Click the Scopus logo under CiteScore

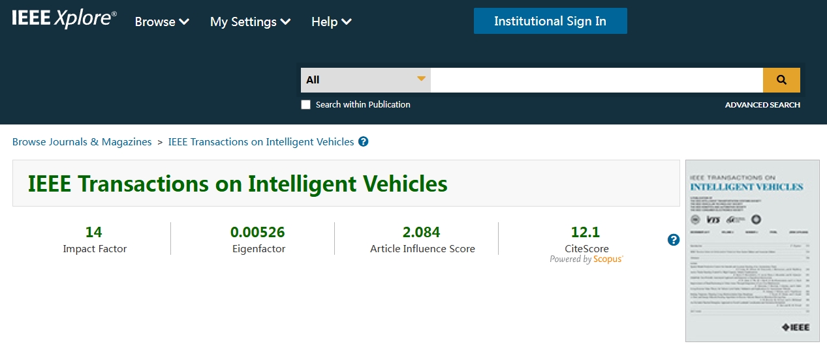click(x=608, y=259)
